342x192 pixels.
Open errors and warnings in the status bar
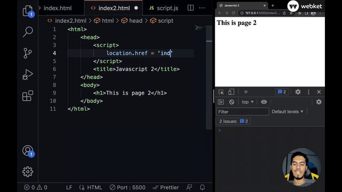(36, 187)
